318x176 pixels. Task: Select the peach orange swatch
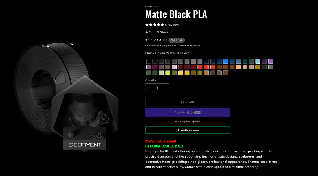point(238,67)
